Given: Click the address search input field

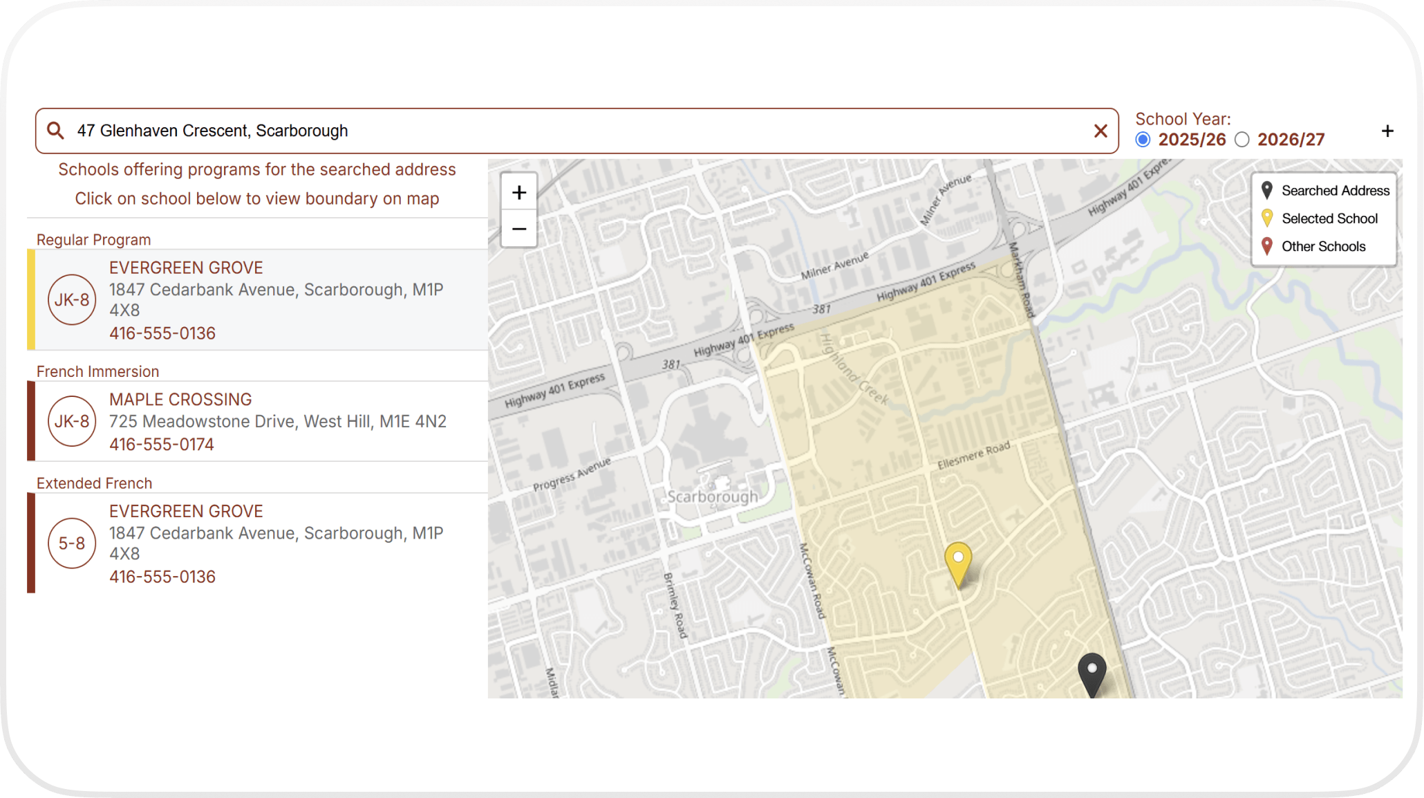Looking at the screenshot, I should click(577, 131).
